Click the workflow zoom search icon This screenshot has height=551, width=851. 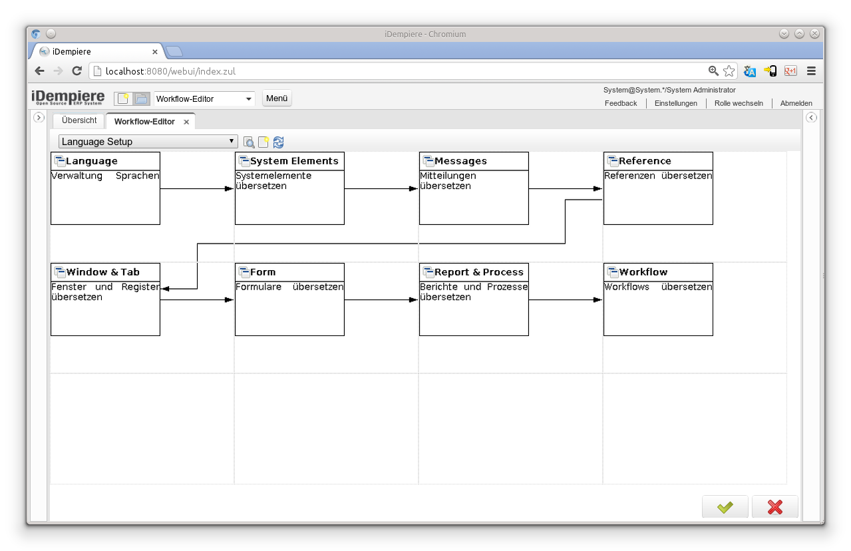click(249, 142)
